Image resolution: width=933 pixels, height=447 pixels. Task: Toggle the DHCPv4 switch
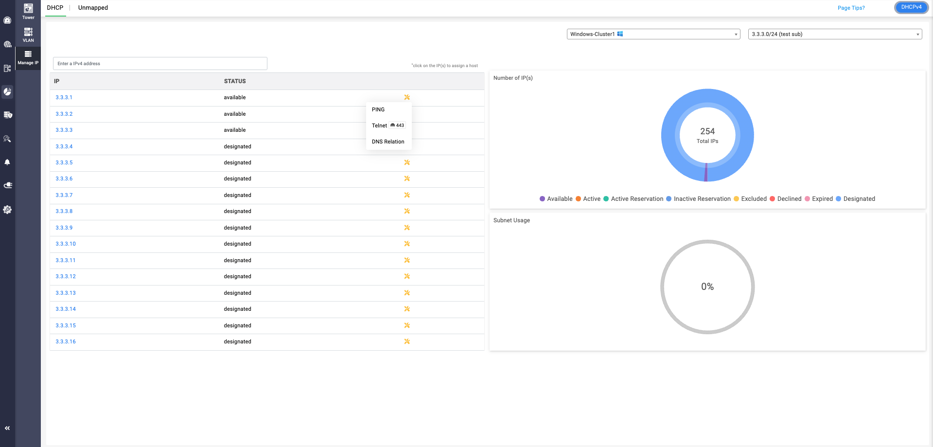point(911,7)
